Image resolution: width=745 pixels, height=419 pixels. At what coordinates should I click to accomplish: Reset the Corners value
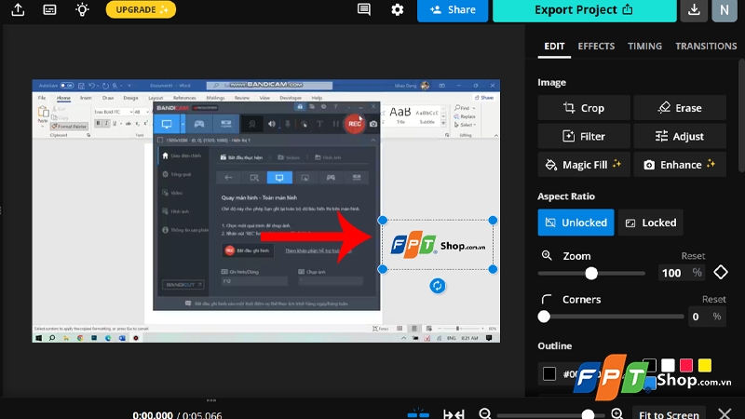(x=713, y=299)
